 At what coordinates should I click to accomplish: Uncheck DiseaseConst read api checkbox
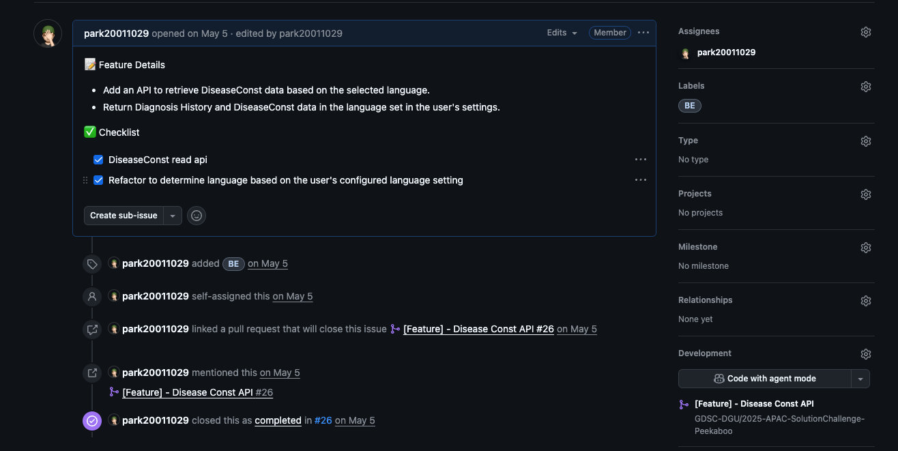click(98, 160)
